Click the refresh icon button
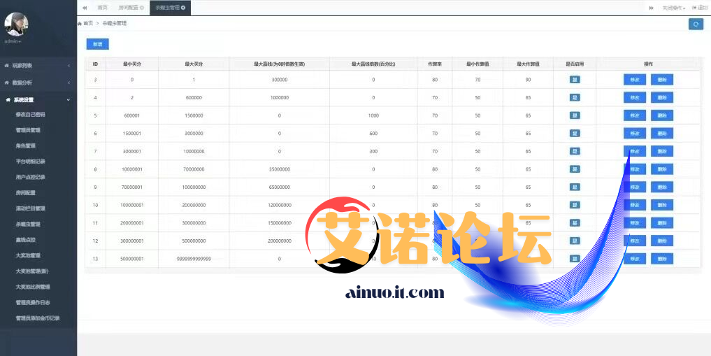The height and width of the screenshot is (356, 711). 696,24
